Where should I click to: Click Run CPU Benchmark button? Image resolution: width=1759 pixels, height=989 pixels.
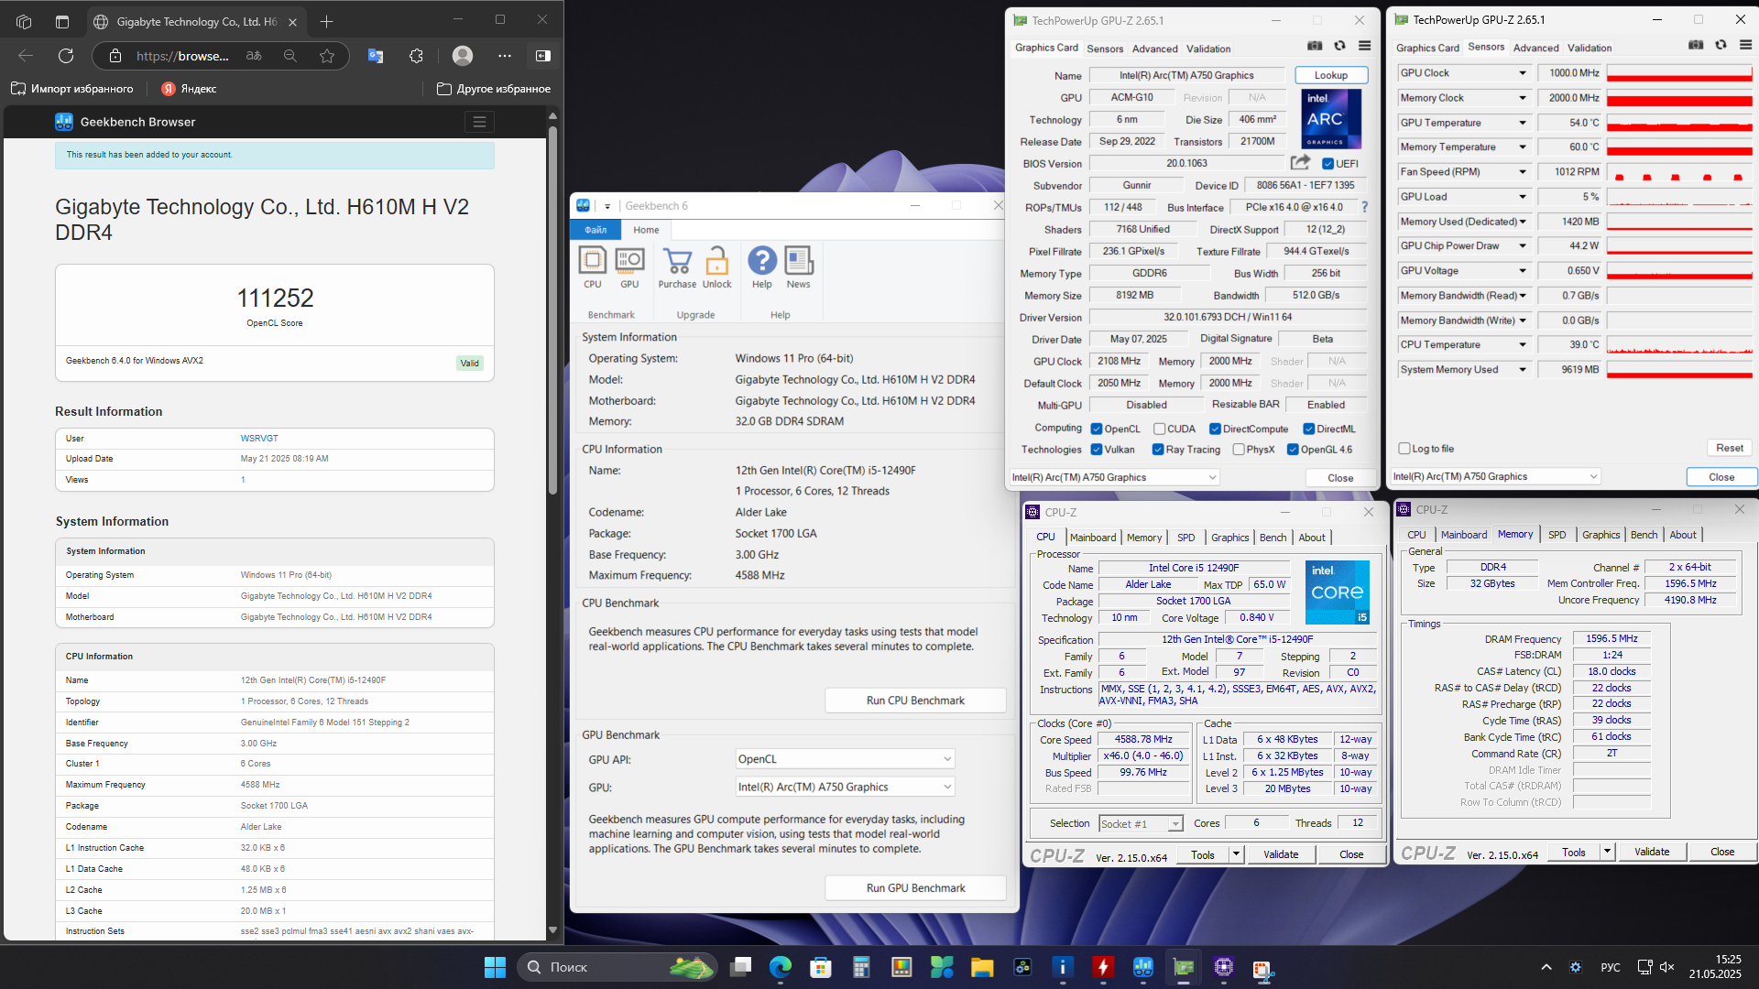(x=915, y=701)
